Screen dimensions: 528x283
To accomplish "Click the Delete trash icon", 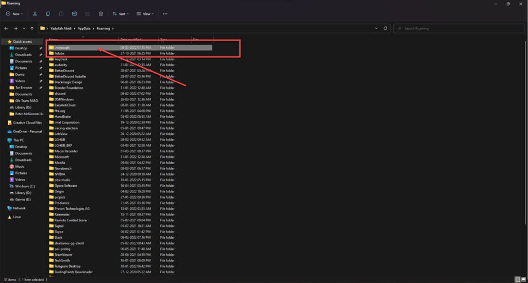I will (101, 14).
